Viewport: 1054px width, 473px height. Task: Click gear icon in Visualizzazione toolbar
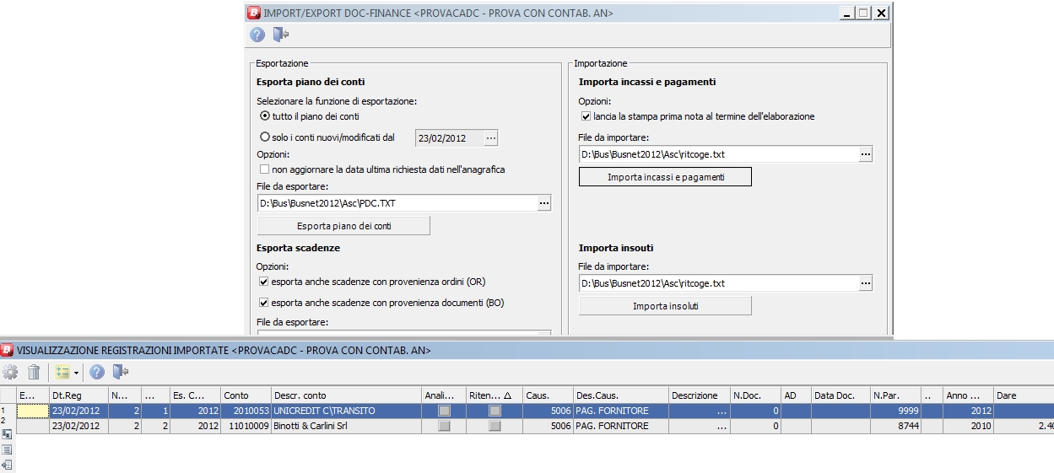coord(10,372)
